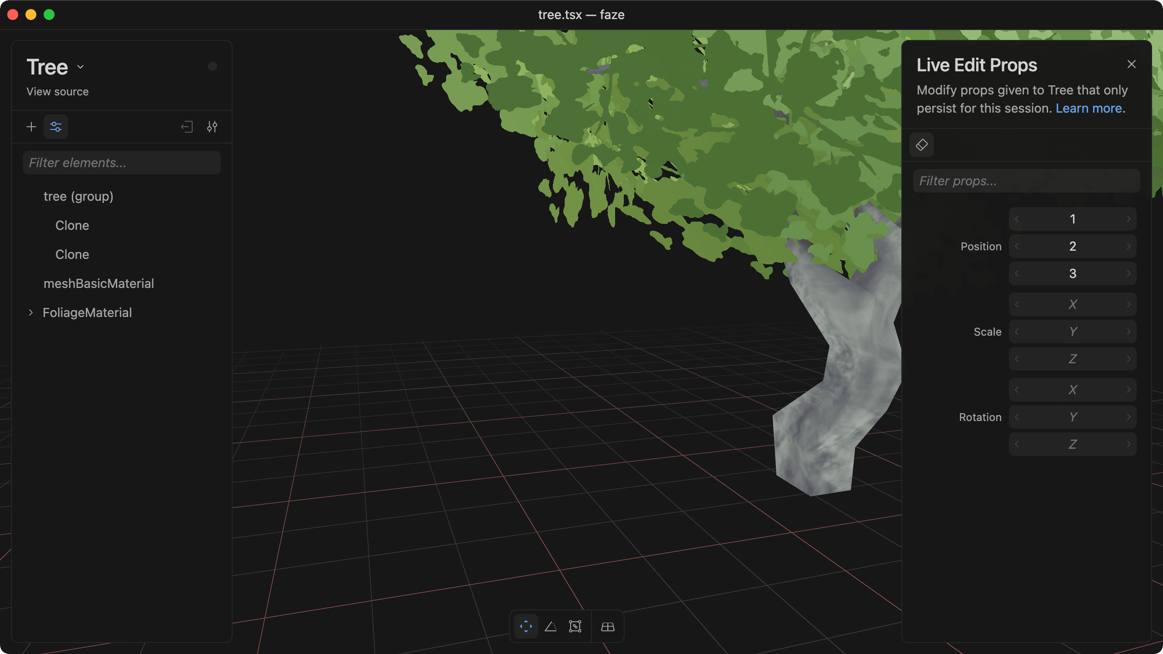1163x654 pixels.
Task: Select the translate move tool
Action: click(x=526, y=627)
